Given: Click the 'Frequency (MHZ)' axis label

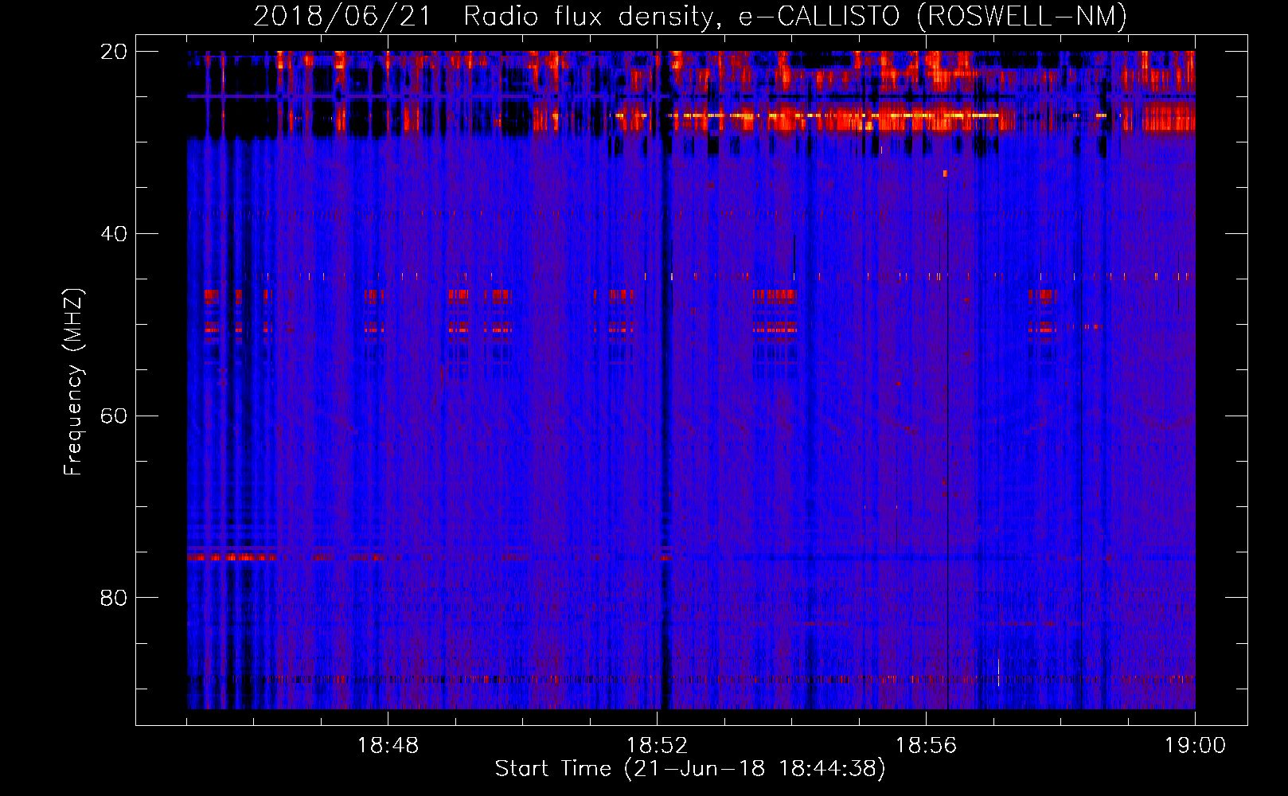Looking at the screenshot, I should click(73, 382).
